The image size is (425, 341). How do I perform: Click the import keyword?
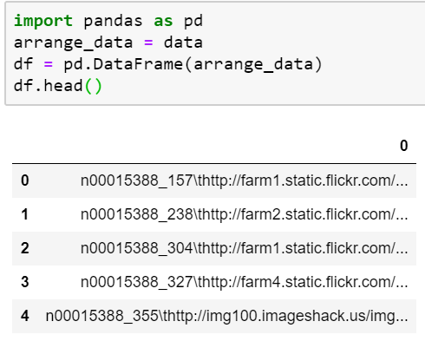pyautogui.click(x=43, y=21)
